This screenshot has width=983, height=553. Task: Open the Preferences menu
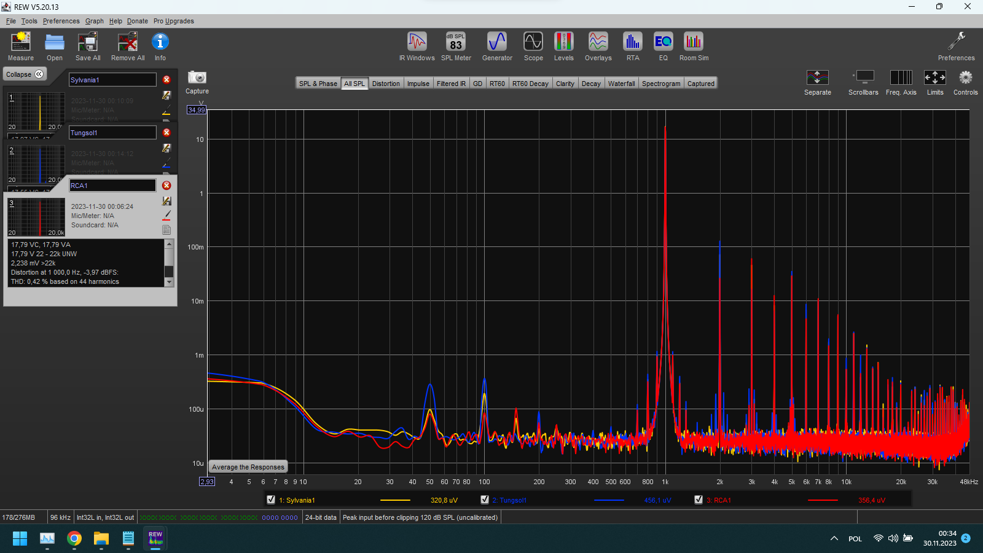[x=61, y=21]
